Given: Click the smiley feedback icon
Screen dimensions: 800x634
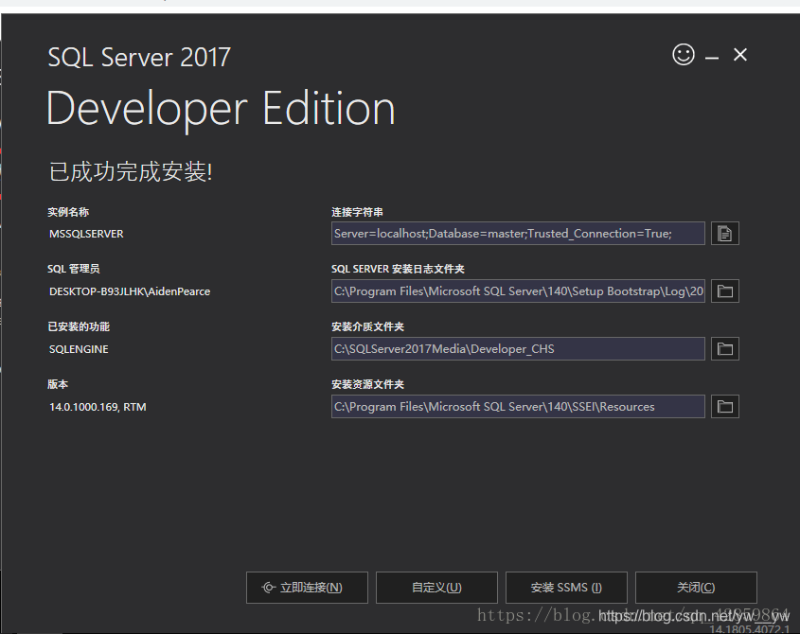Looking at the screenshot, I should tap(684, 54).
